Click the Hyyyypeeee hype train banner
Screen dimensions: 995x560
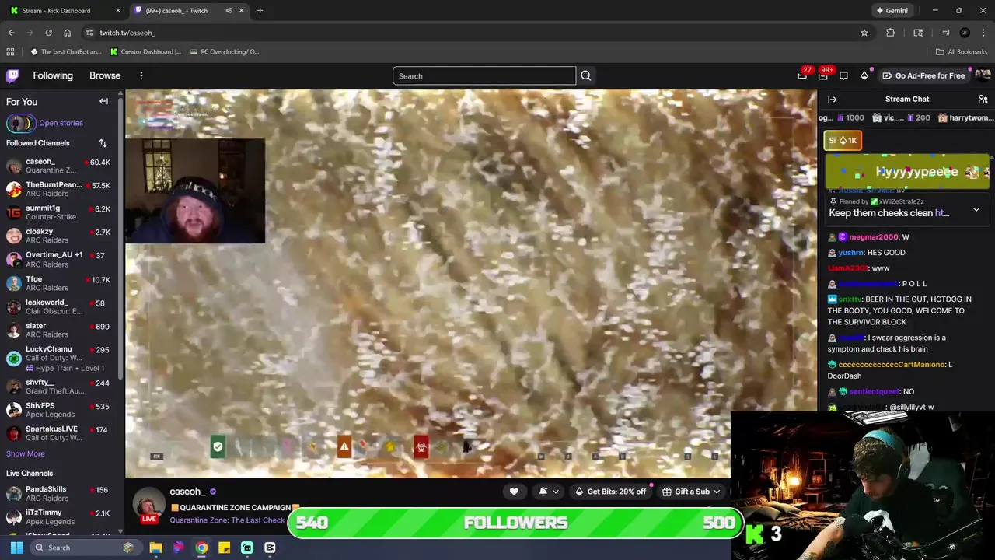click(x=907, y=172)
